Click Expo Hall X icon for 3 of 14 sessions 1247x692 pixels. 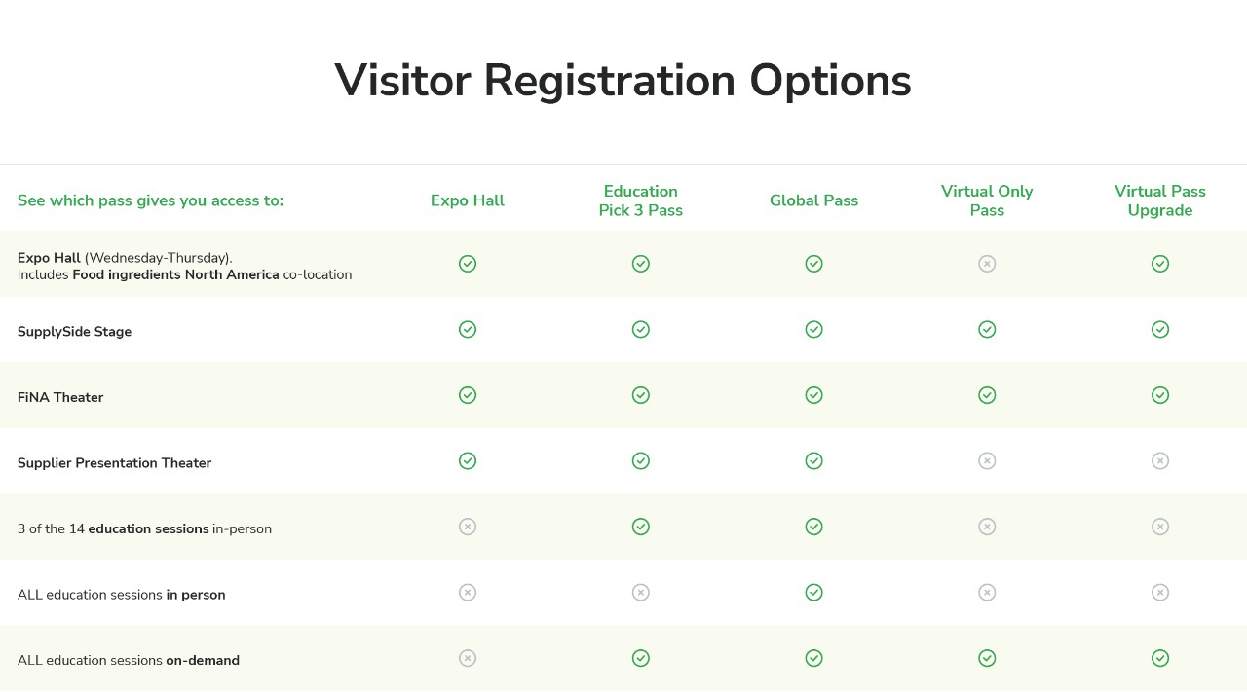468,527
